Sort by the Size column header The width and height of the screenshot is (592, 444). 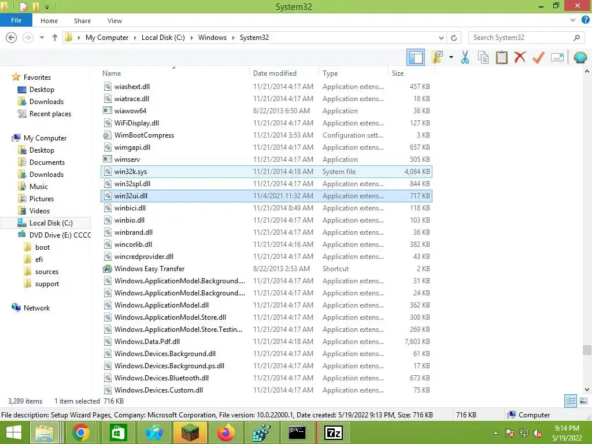(398, 73)
